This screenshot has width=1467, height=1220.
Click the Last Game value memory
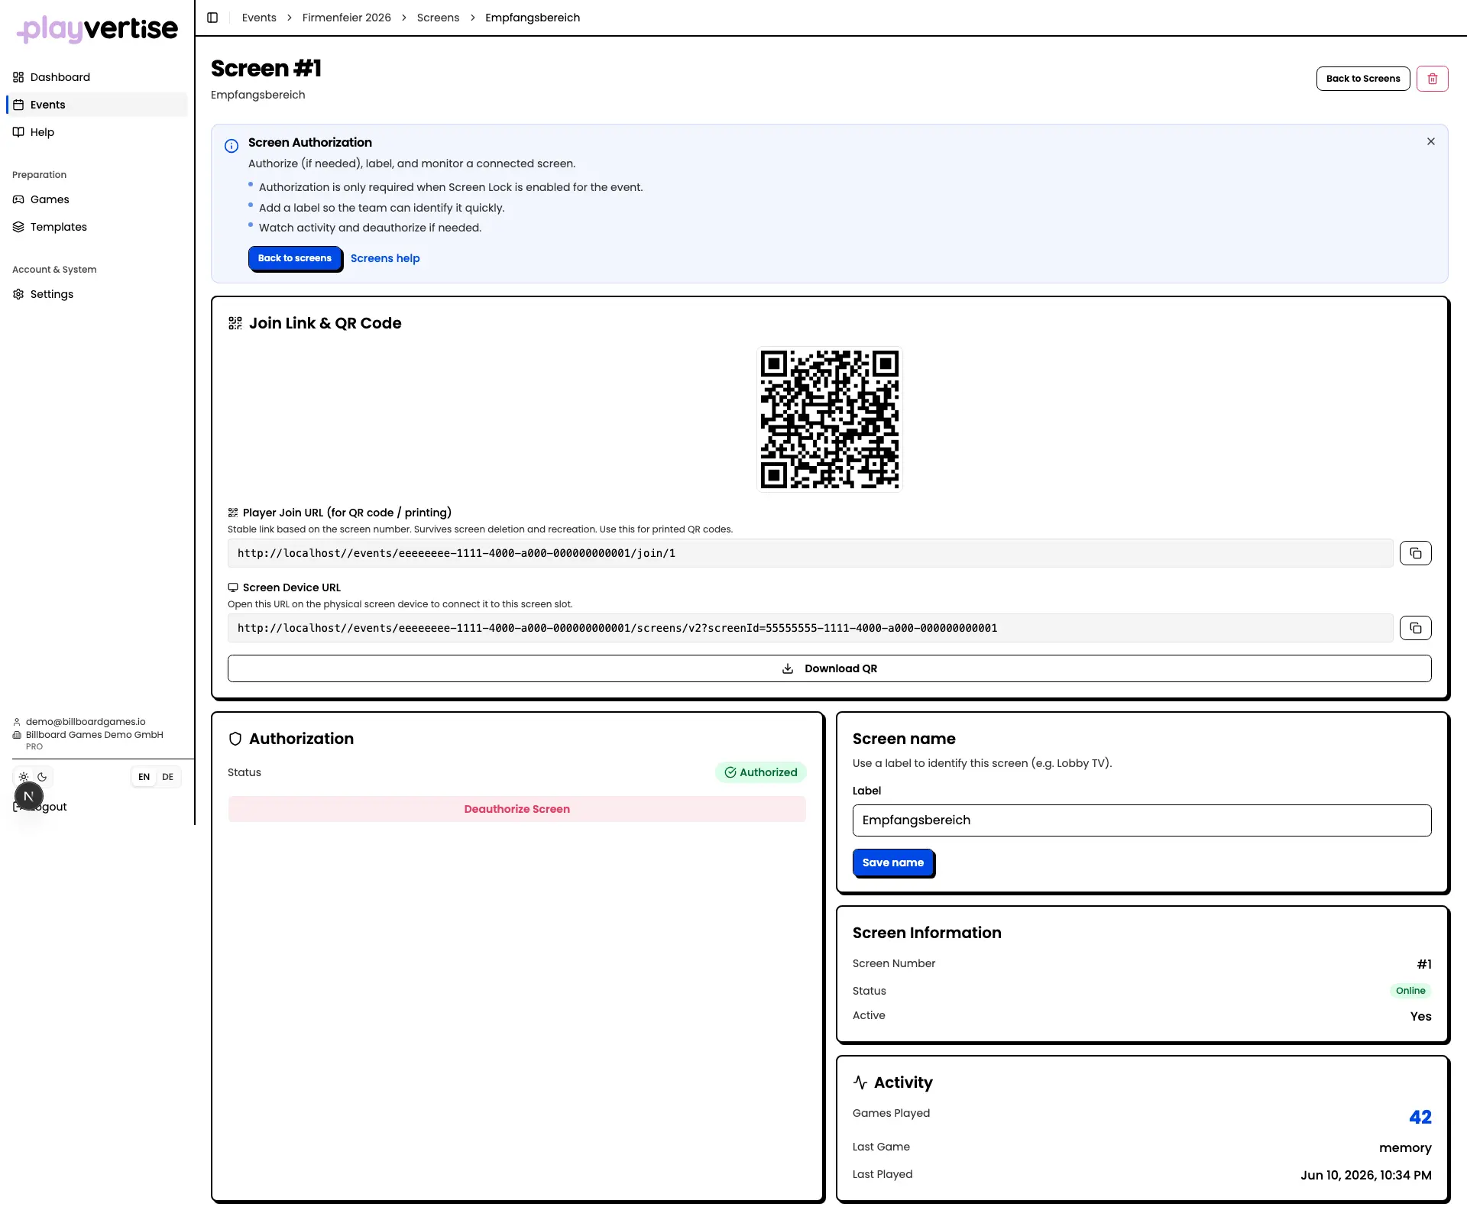coord(1404,1147)
